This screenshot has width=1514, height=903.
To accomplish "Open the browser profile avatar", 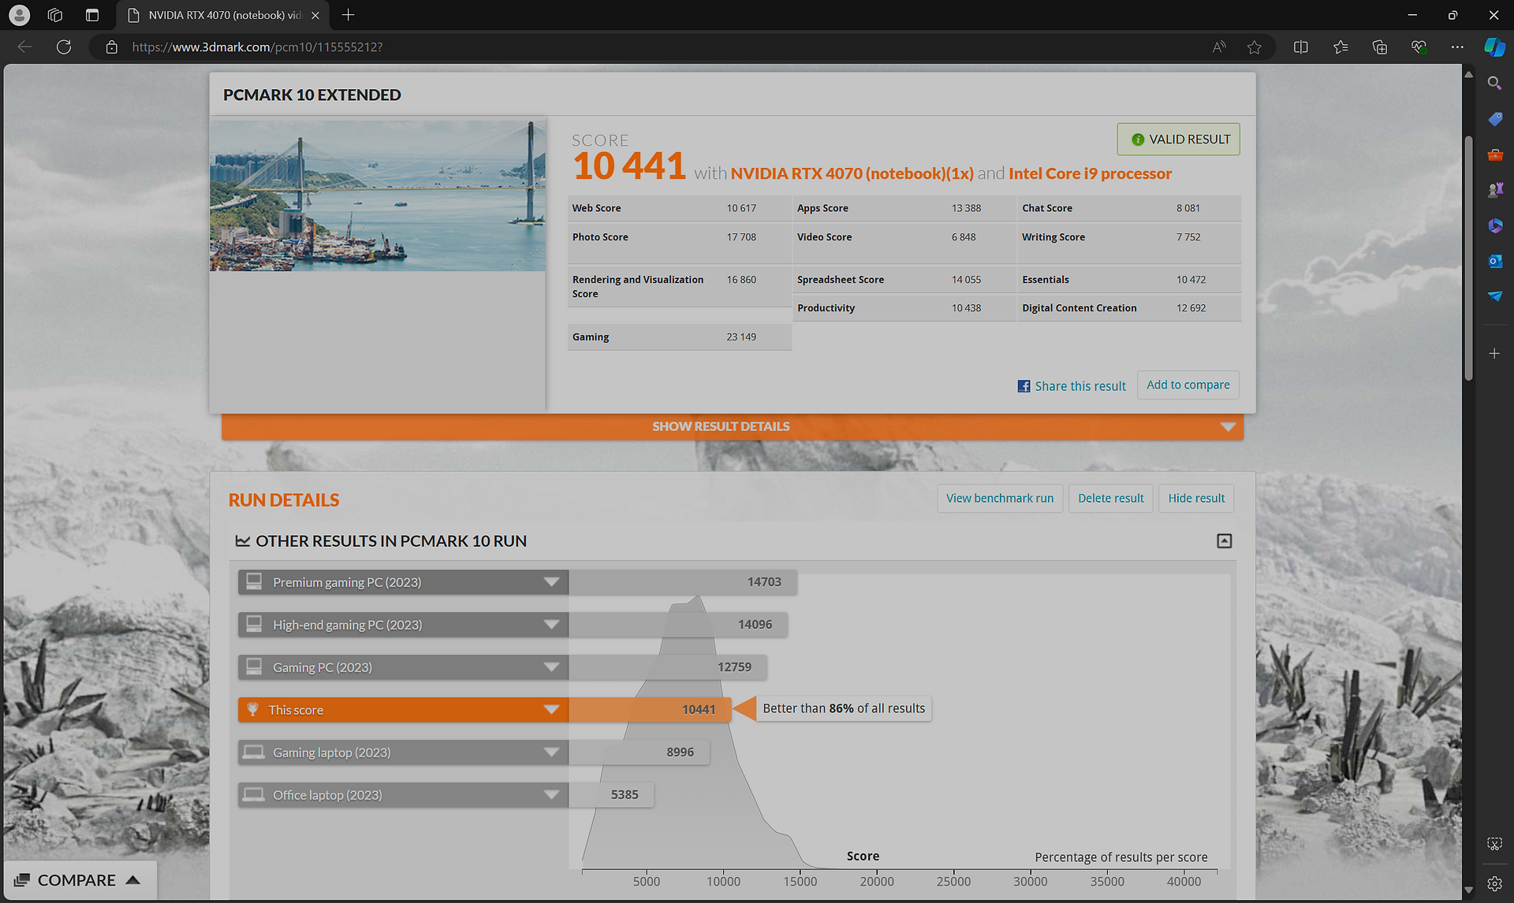I will [x=20, y=15].
